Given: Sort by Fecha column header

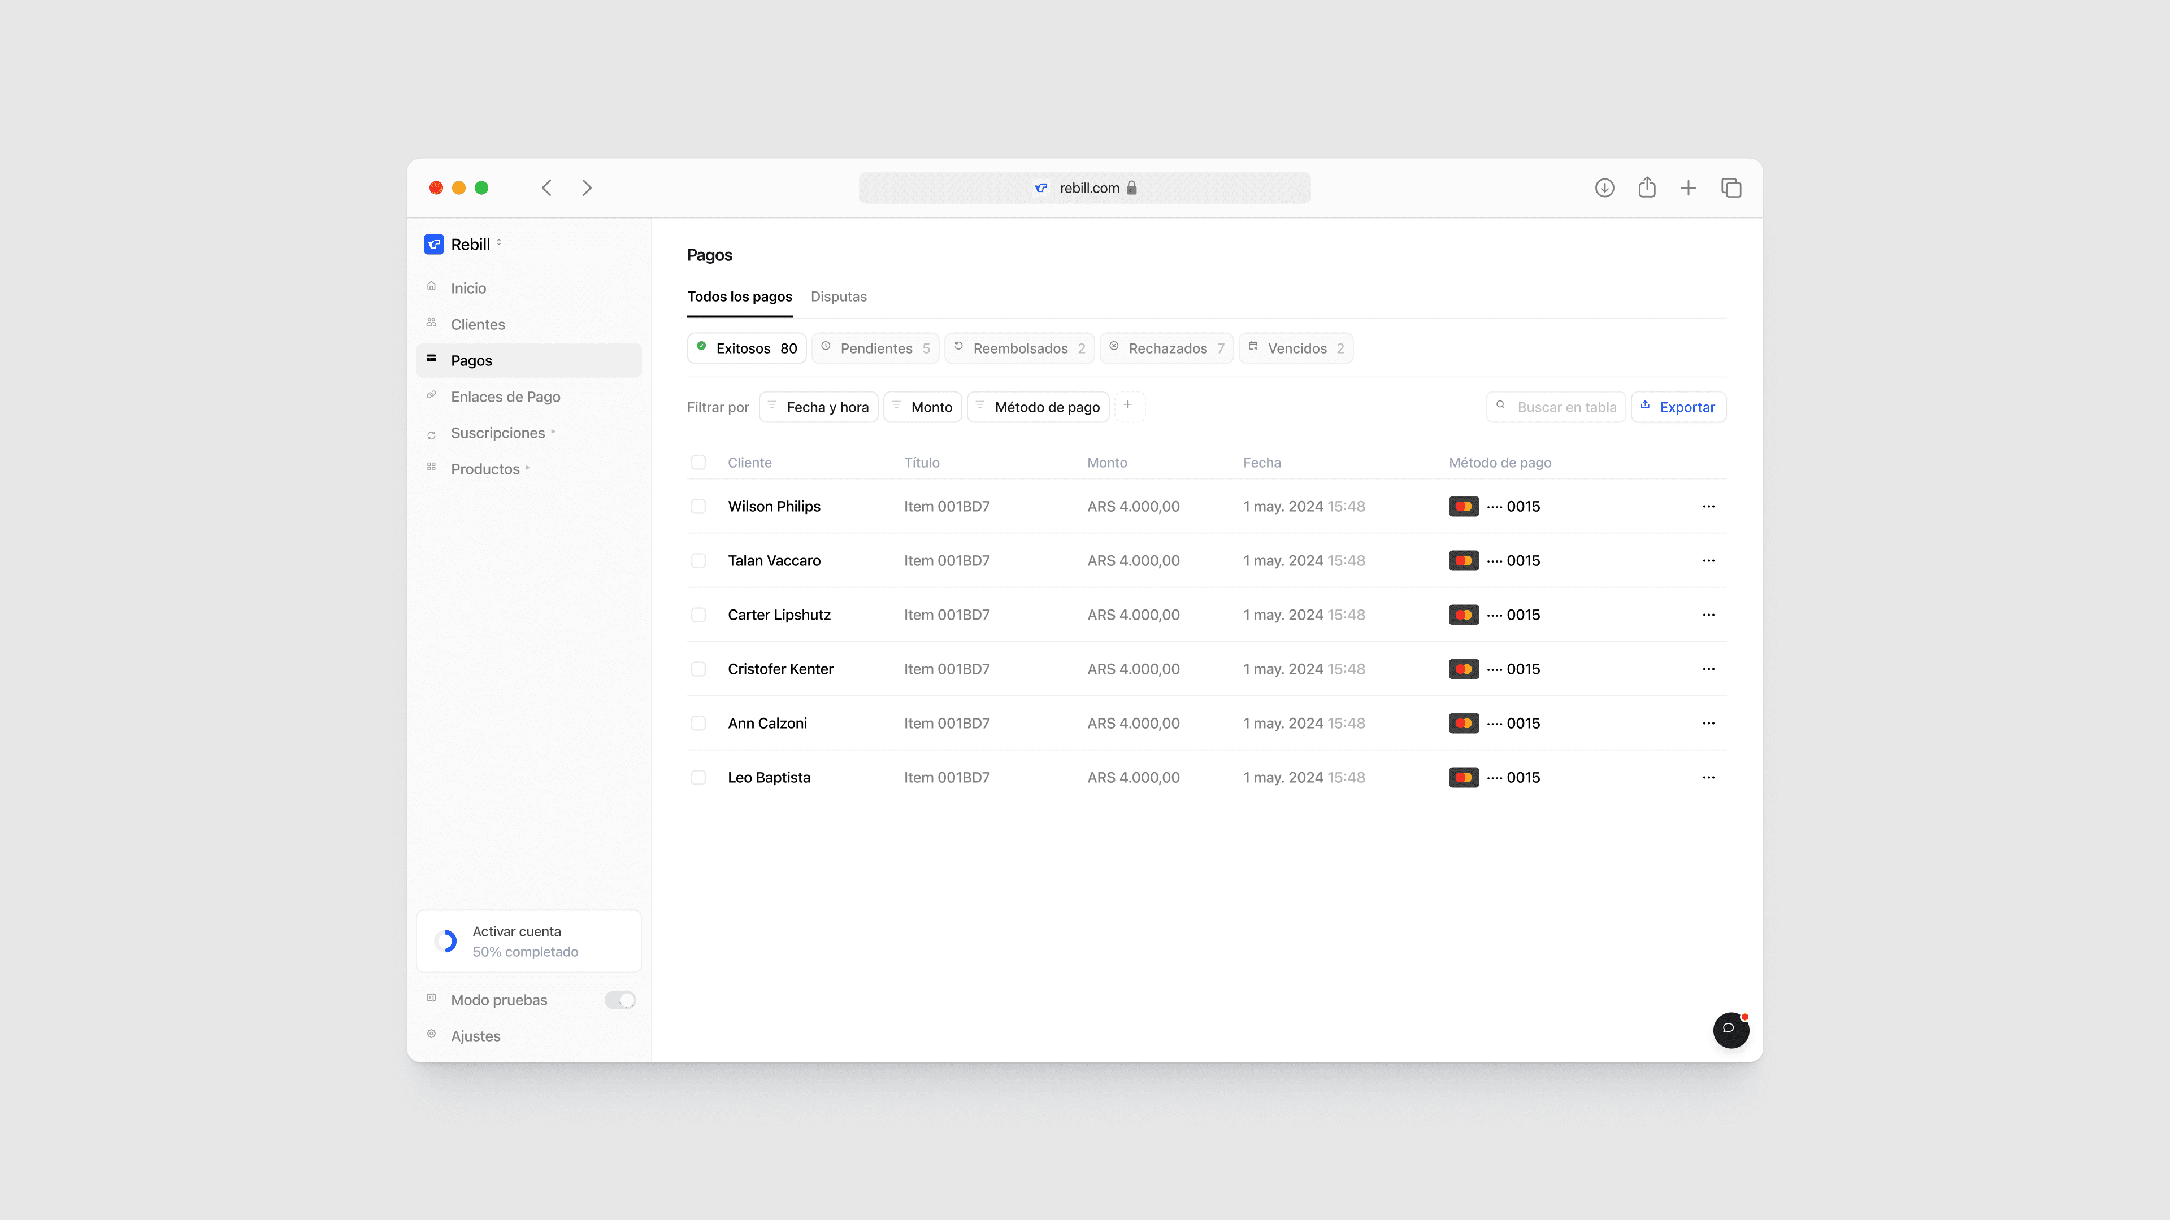Looking at the screenshot, I should click(x=1262, y=462).
